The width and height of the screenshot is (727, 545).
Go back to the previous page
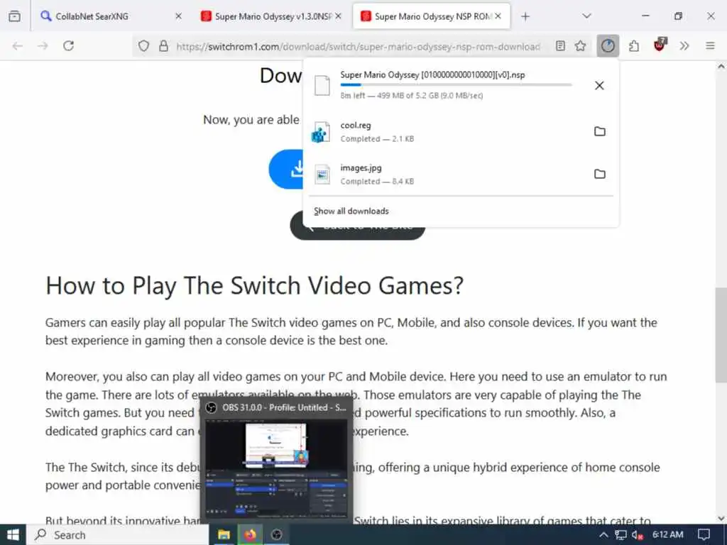(18, 46)
